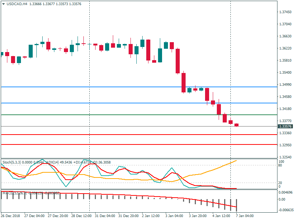
Task: Click the ADX(14) 49.5436 indicator label
Action: click(59, 162)
